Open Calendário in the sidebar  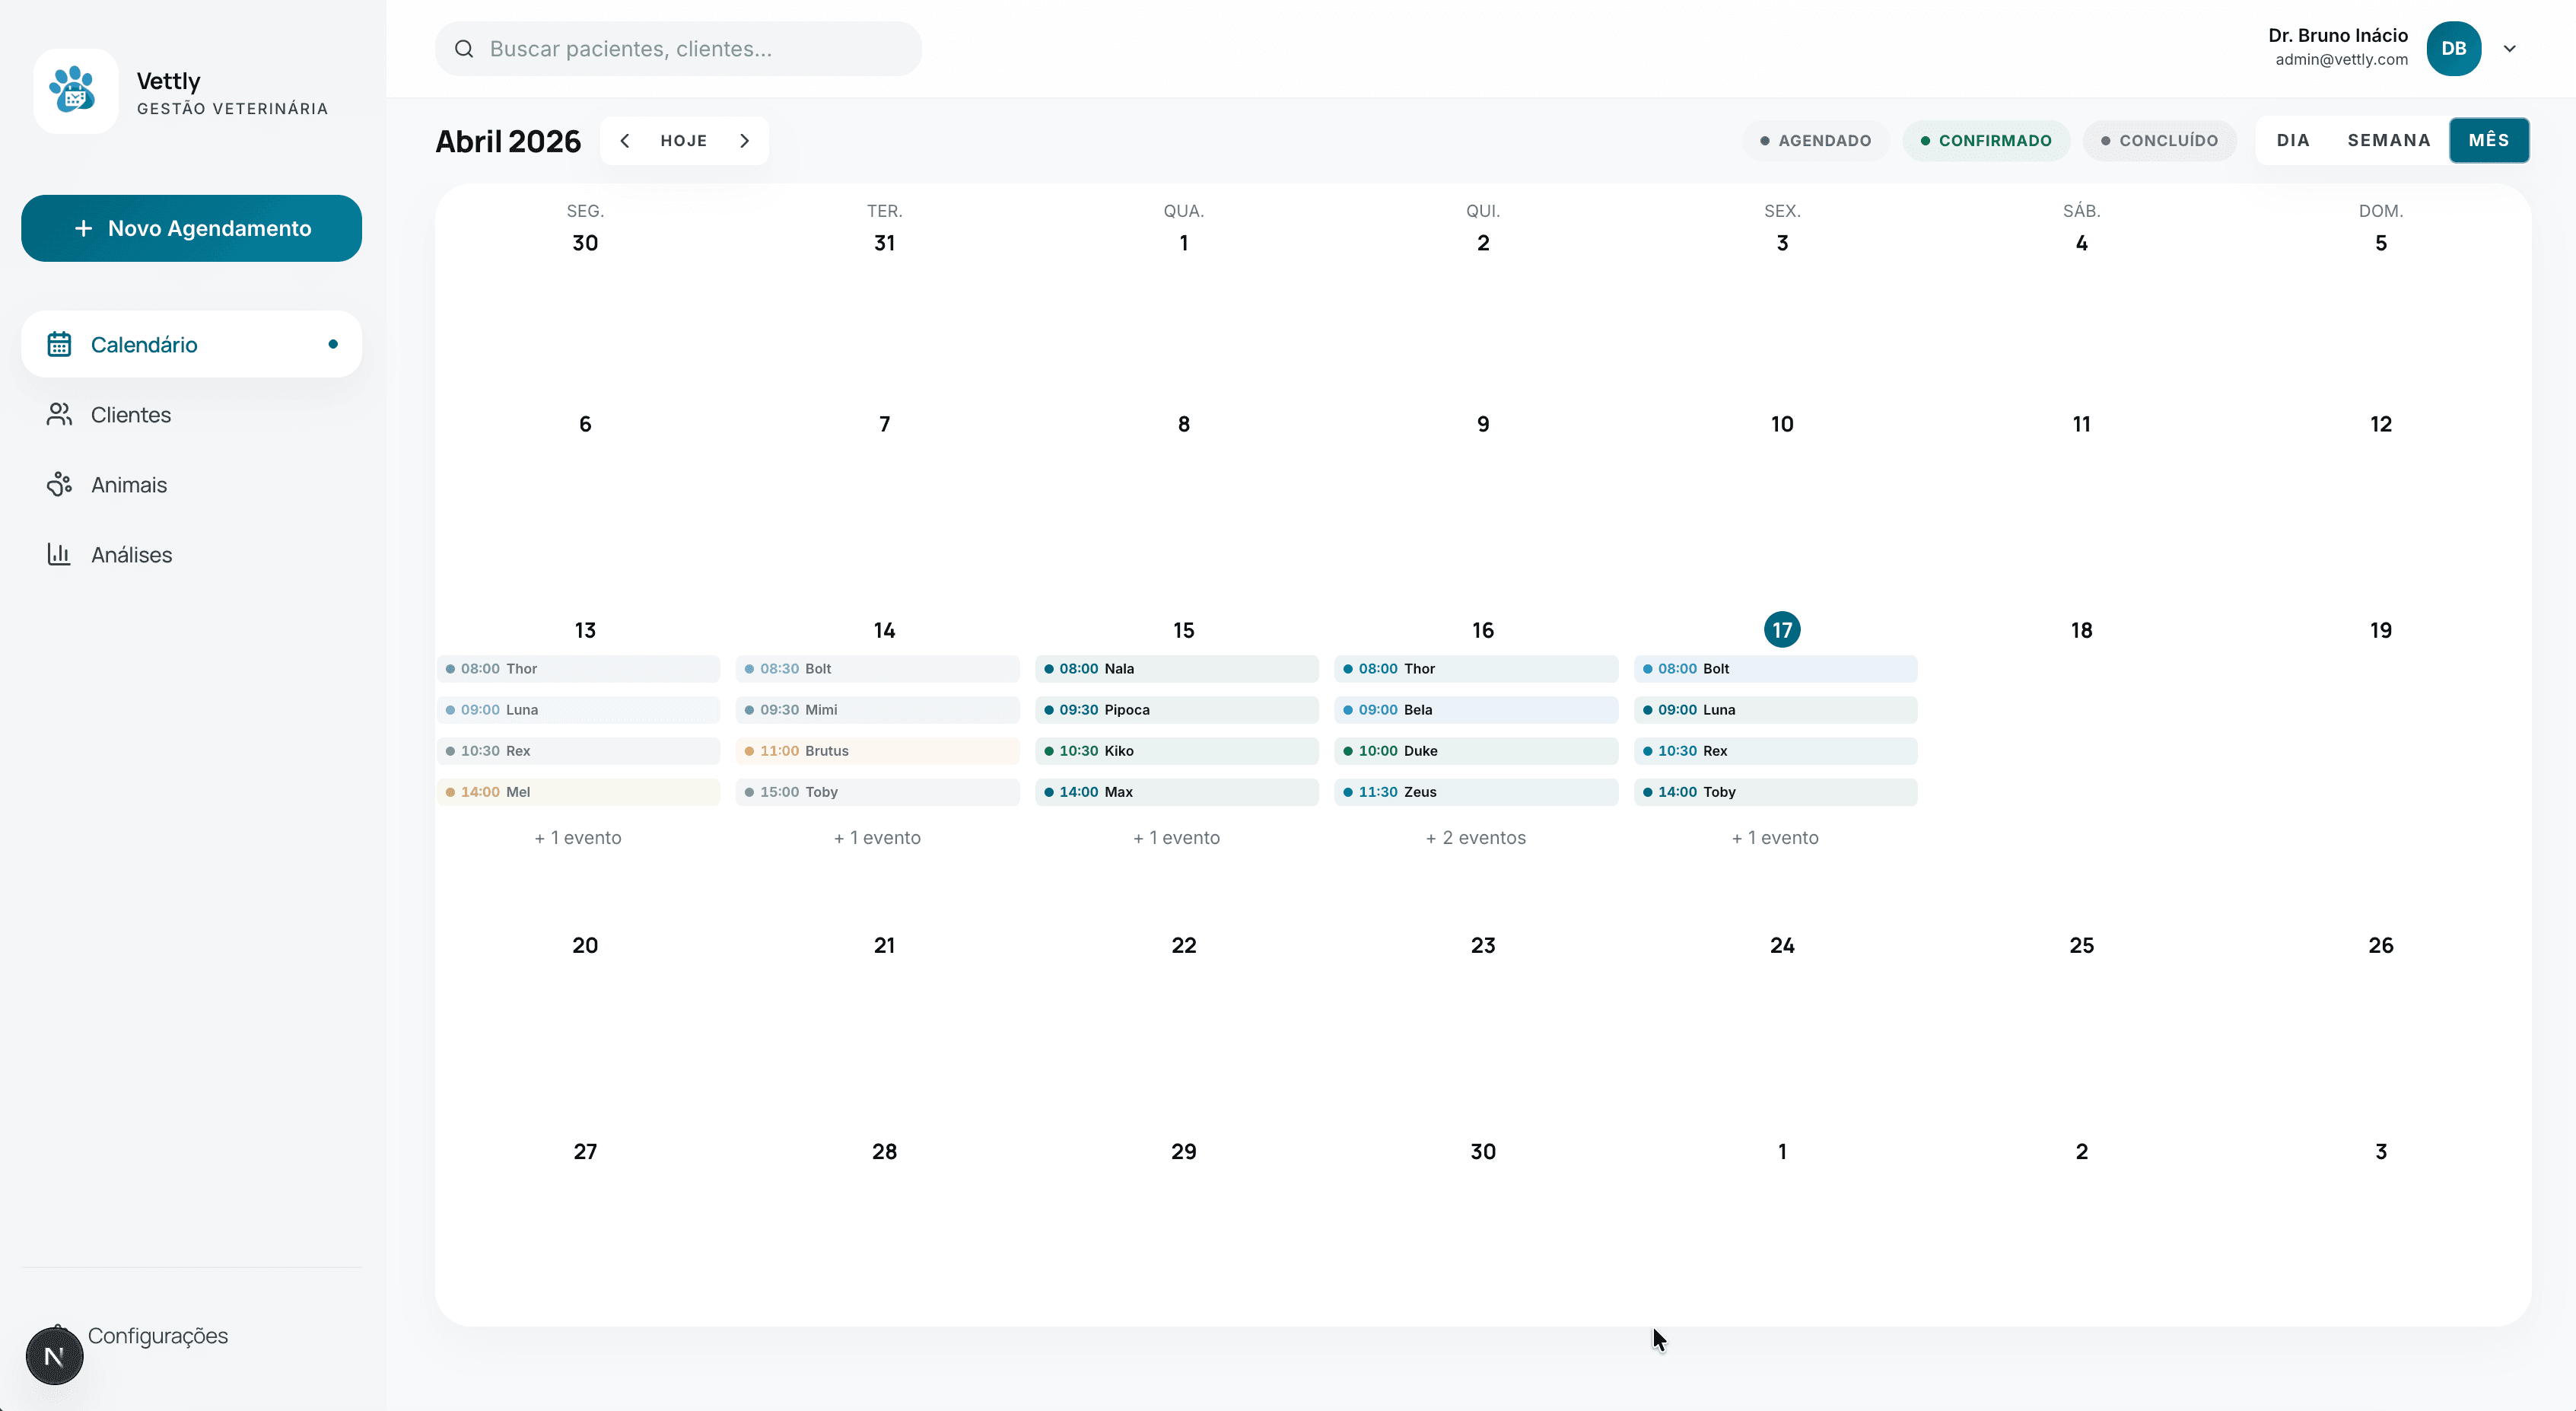pos(191,344)
